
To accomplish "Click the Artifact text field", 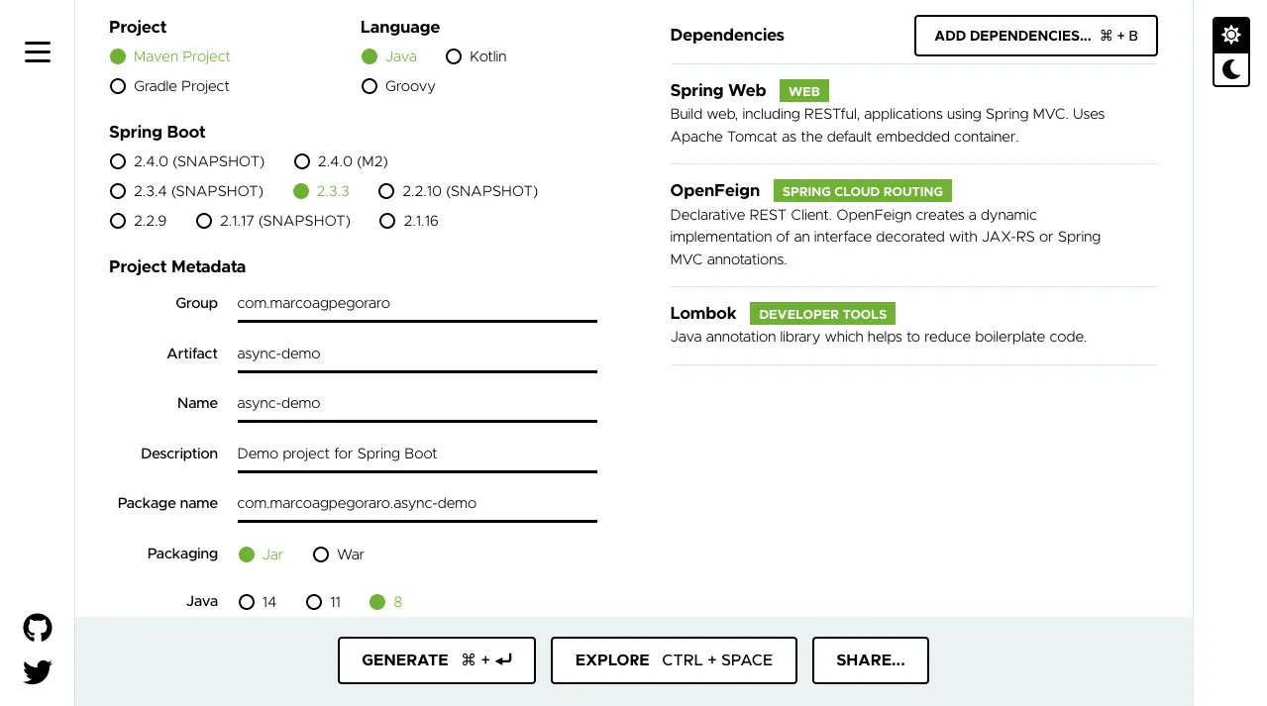I will (x=417, y=353).
